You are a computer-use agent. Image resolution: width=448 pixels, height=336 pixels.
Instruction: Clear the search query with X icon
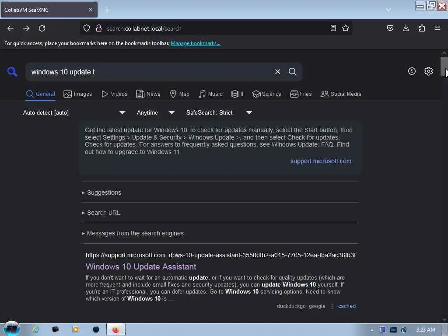[277, 72]
